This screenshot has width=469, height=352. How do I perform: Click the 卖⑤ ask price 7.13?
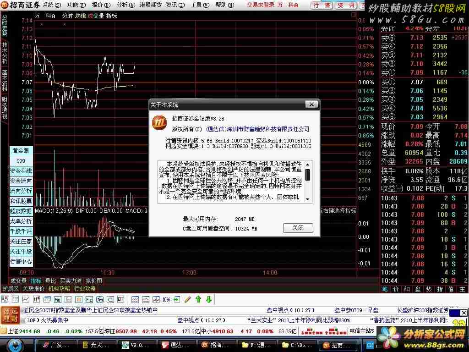coord(417,38)
